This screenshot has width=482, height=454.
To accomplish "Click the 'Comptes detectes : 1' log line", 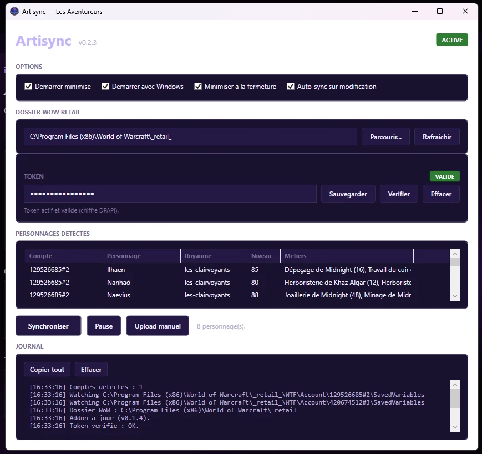I will pyautogui.click(x=86, y=387).
